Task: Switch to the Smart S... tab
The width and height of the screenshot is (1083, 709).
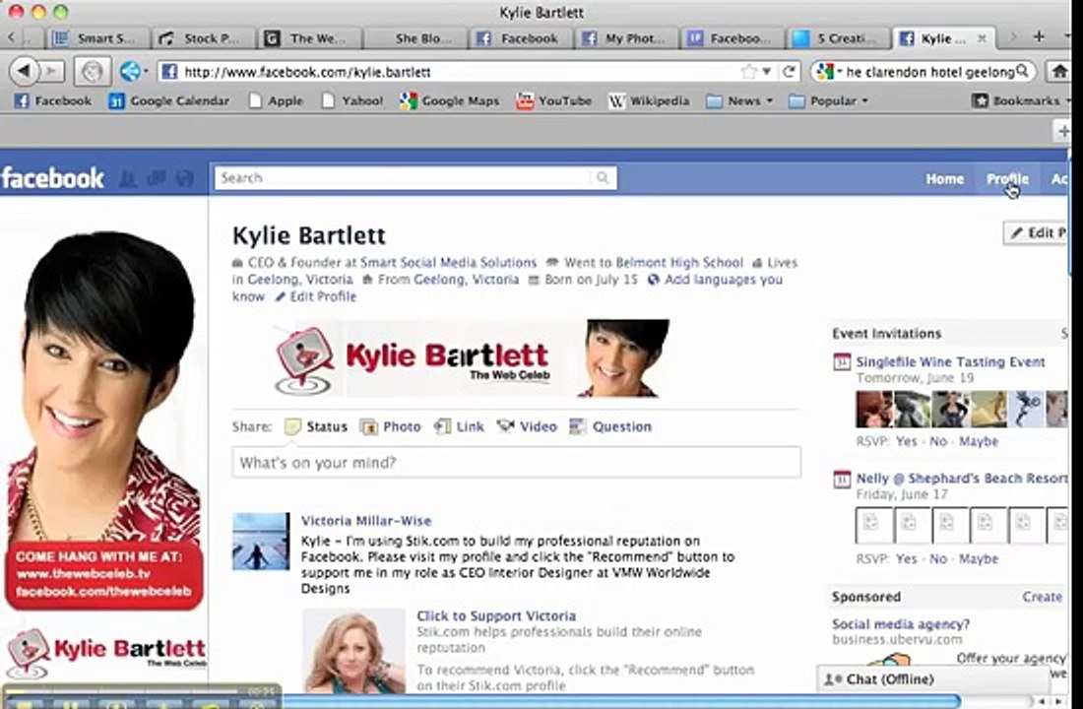Action: (98, 38)
